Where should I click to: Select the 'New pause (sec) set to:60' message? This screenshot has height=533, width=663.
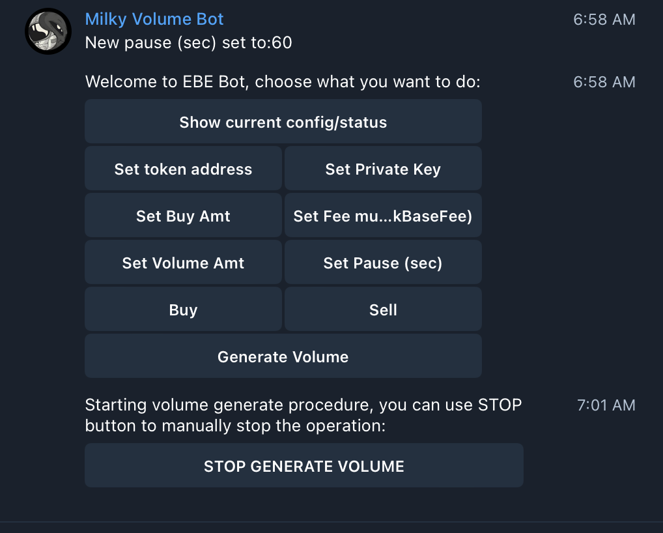click(x=189, y=43)
